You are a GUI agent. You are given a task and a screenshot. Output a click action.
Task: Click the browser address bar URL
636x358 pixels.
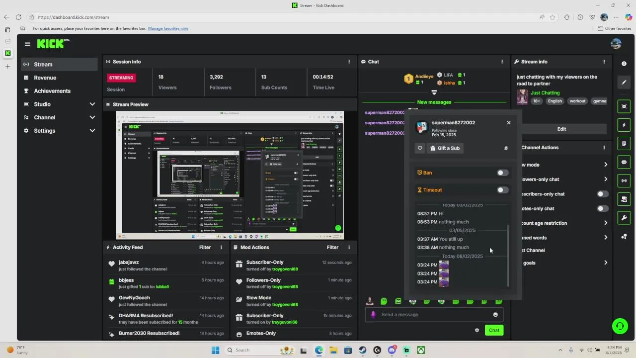[x=73, y=17]
